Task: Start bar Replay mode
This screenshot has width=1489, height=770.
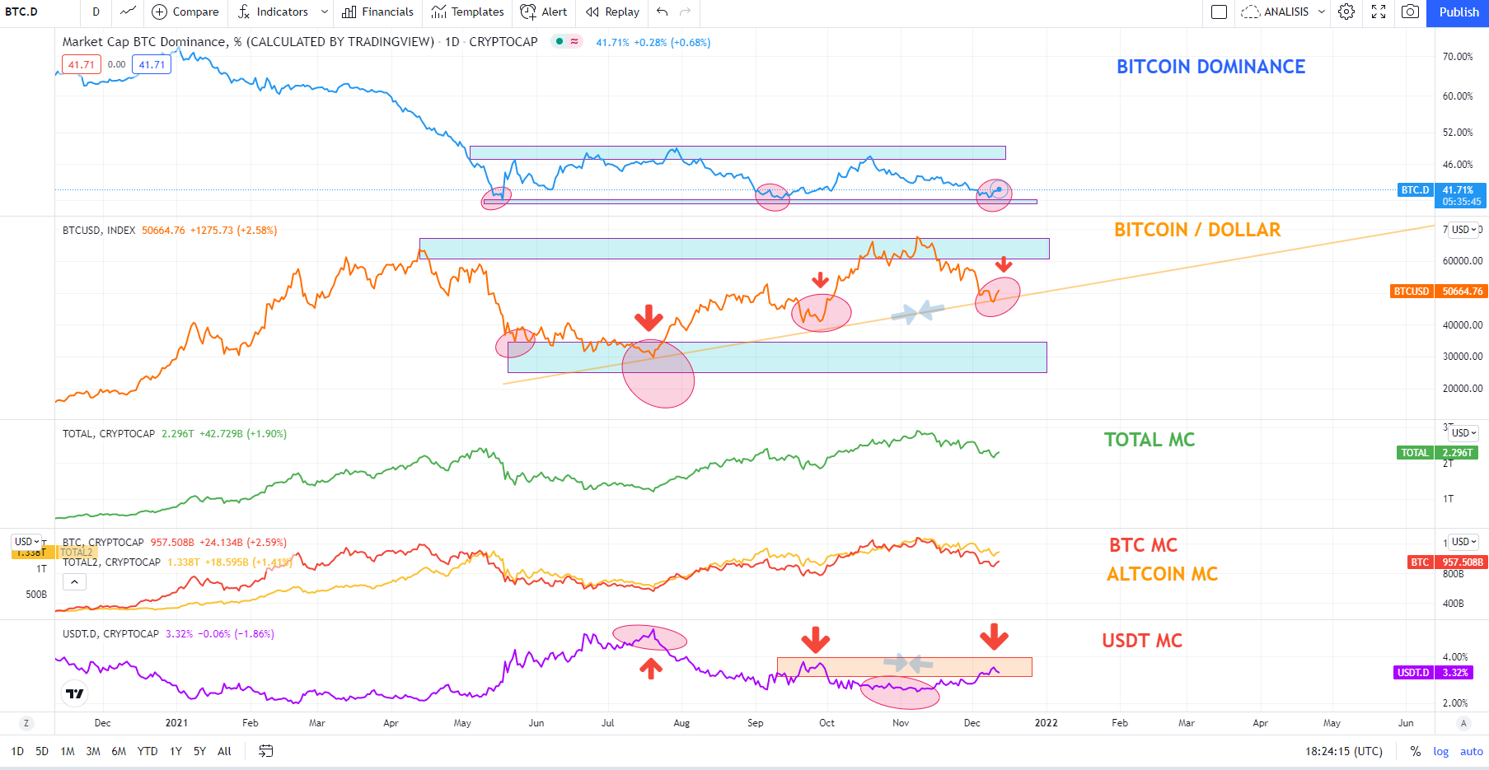Action: tap(612, 12)
